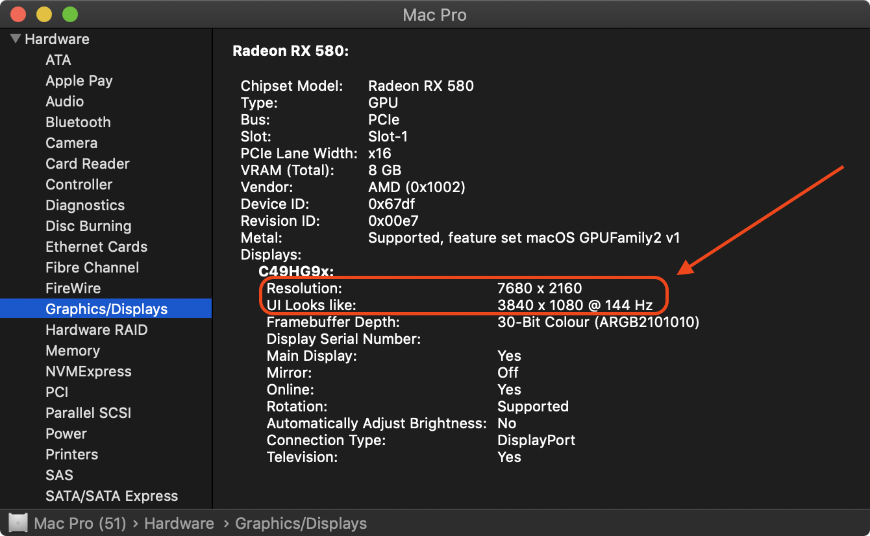Click Graphics/Displays in the path bar

pyautogui.click(x=301, y=523)
